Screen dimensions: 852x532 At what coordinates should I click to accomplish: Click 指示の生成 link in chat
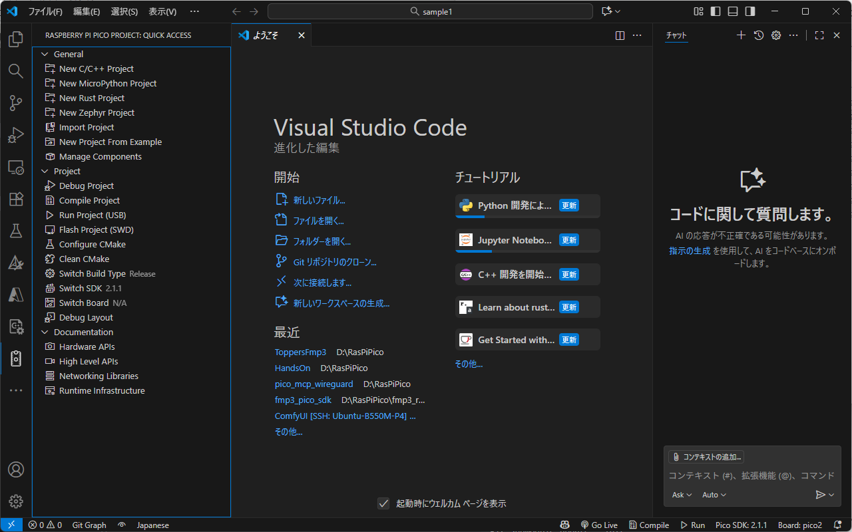click(690, 251)
